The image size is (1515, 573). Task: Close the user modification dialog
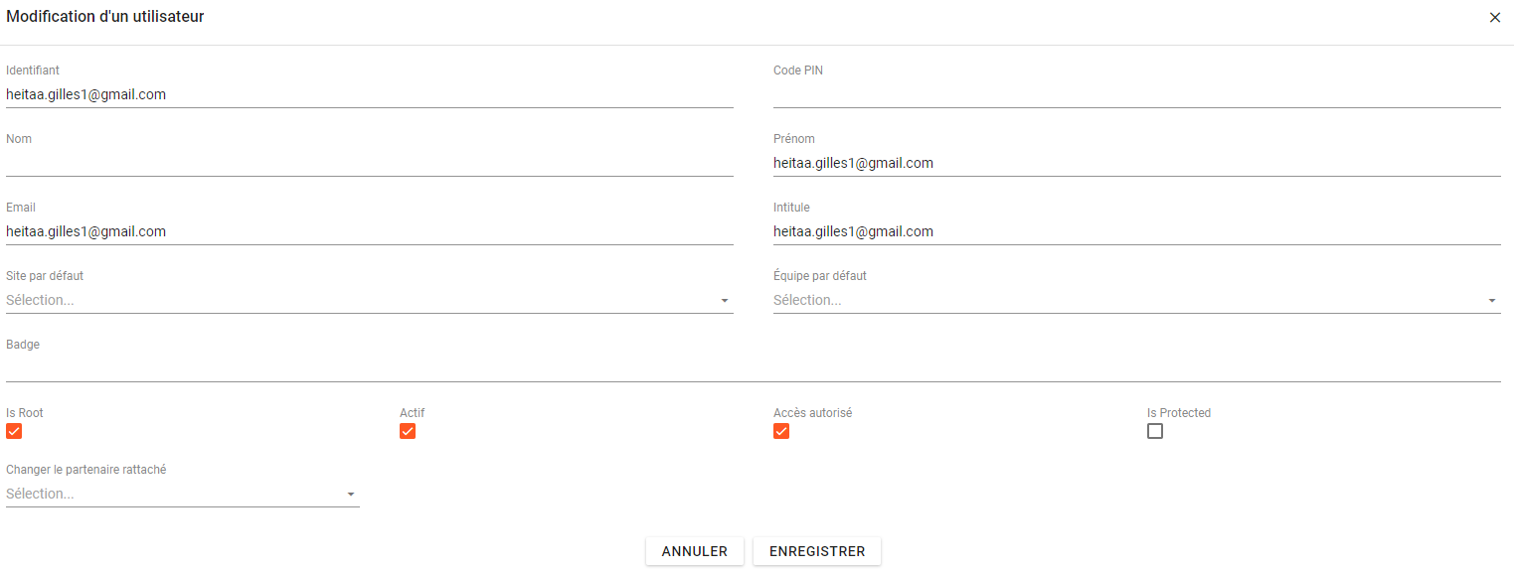pyautogui.click(x=1494, y=18)
